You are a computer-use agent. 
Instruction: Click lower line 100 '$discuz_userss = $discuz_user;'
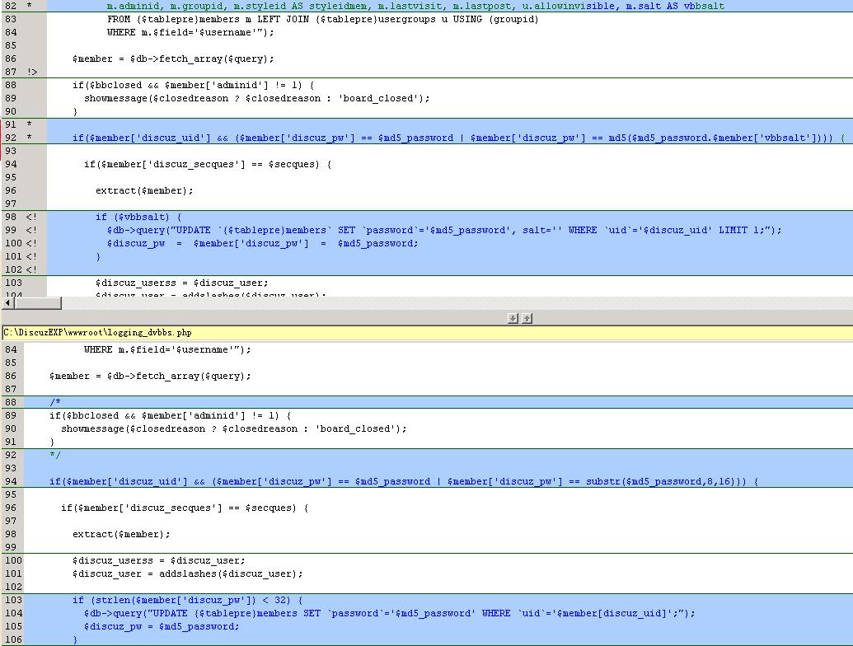click(x=159, y=560)
